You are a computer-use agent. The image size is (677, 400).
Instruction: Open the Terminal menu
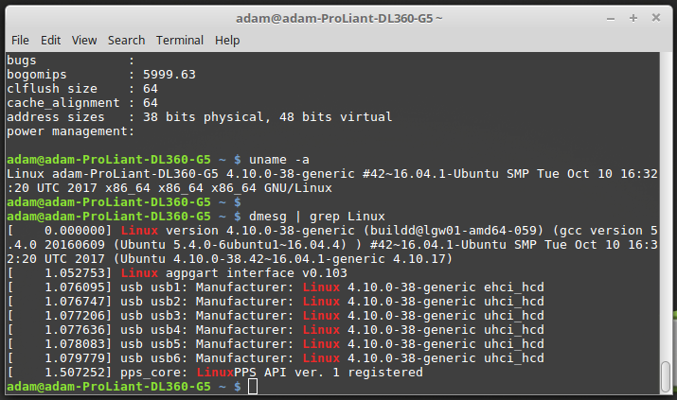pyautogui.click(x=180, y=41)
